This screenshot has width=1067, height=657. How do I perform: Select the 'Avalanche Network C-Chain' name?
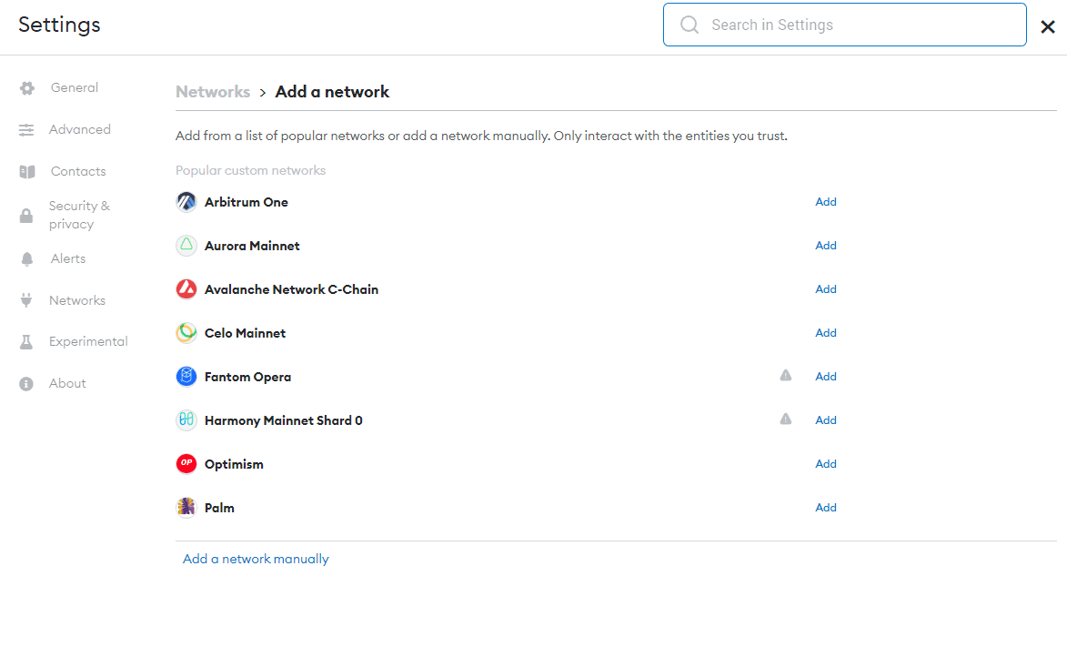pos(291,289)
